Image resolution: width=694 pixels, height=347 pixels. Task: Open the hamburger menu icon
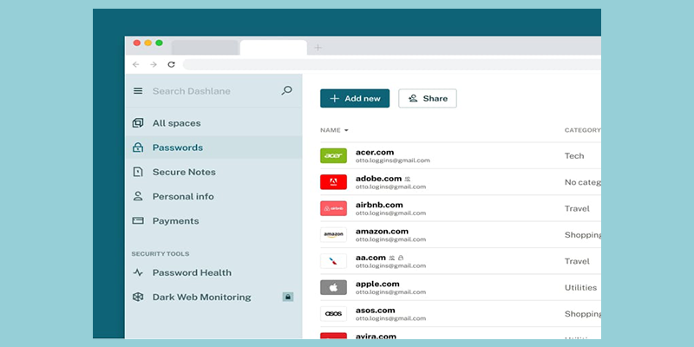pyautogui.click(x=138, y=91)
